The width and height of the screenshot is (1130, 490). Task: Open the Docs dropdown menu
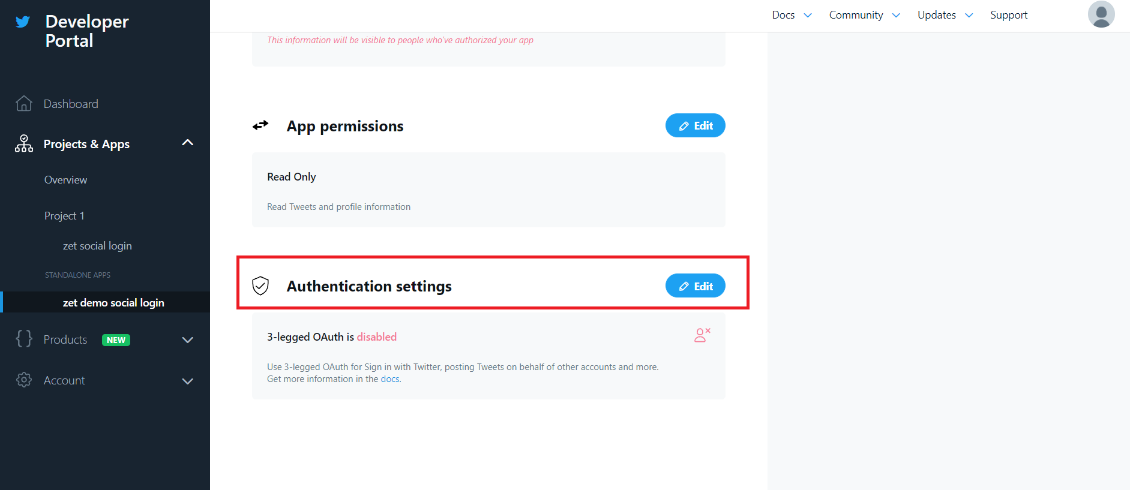coord(792,15)
